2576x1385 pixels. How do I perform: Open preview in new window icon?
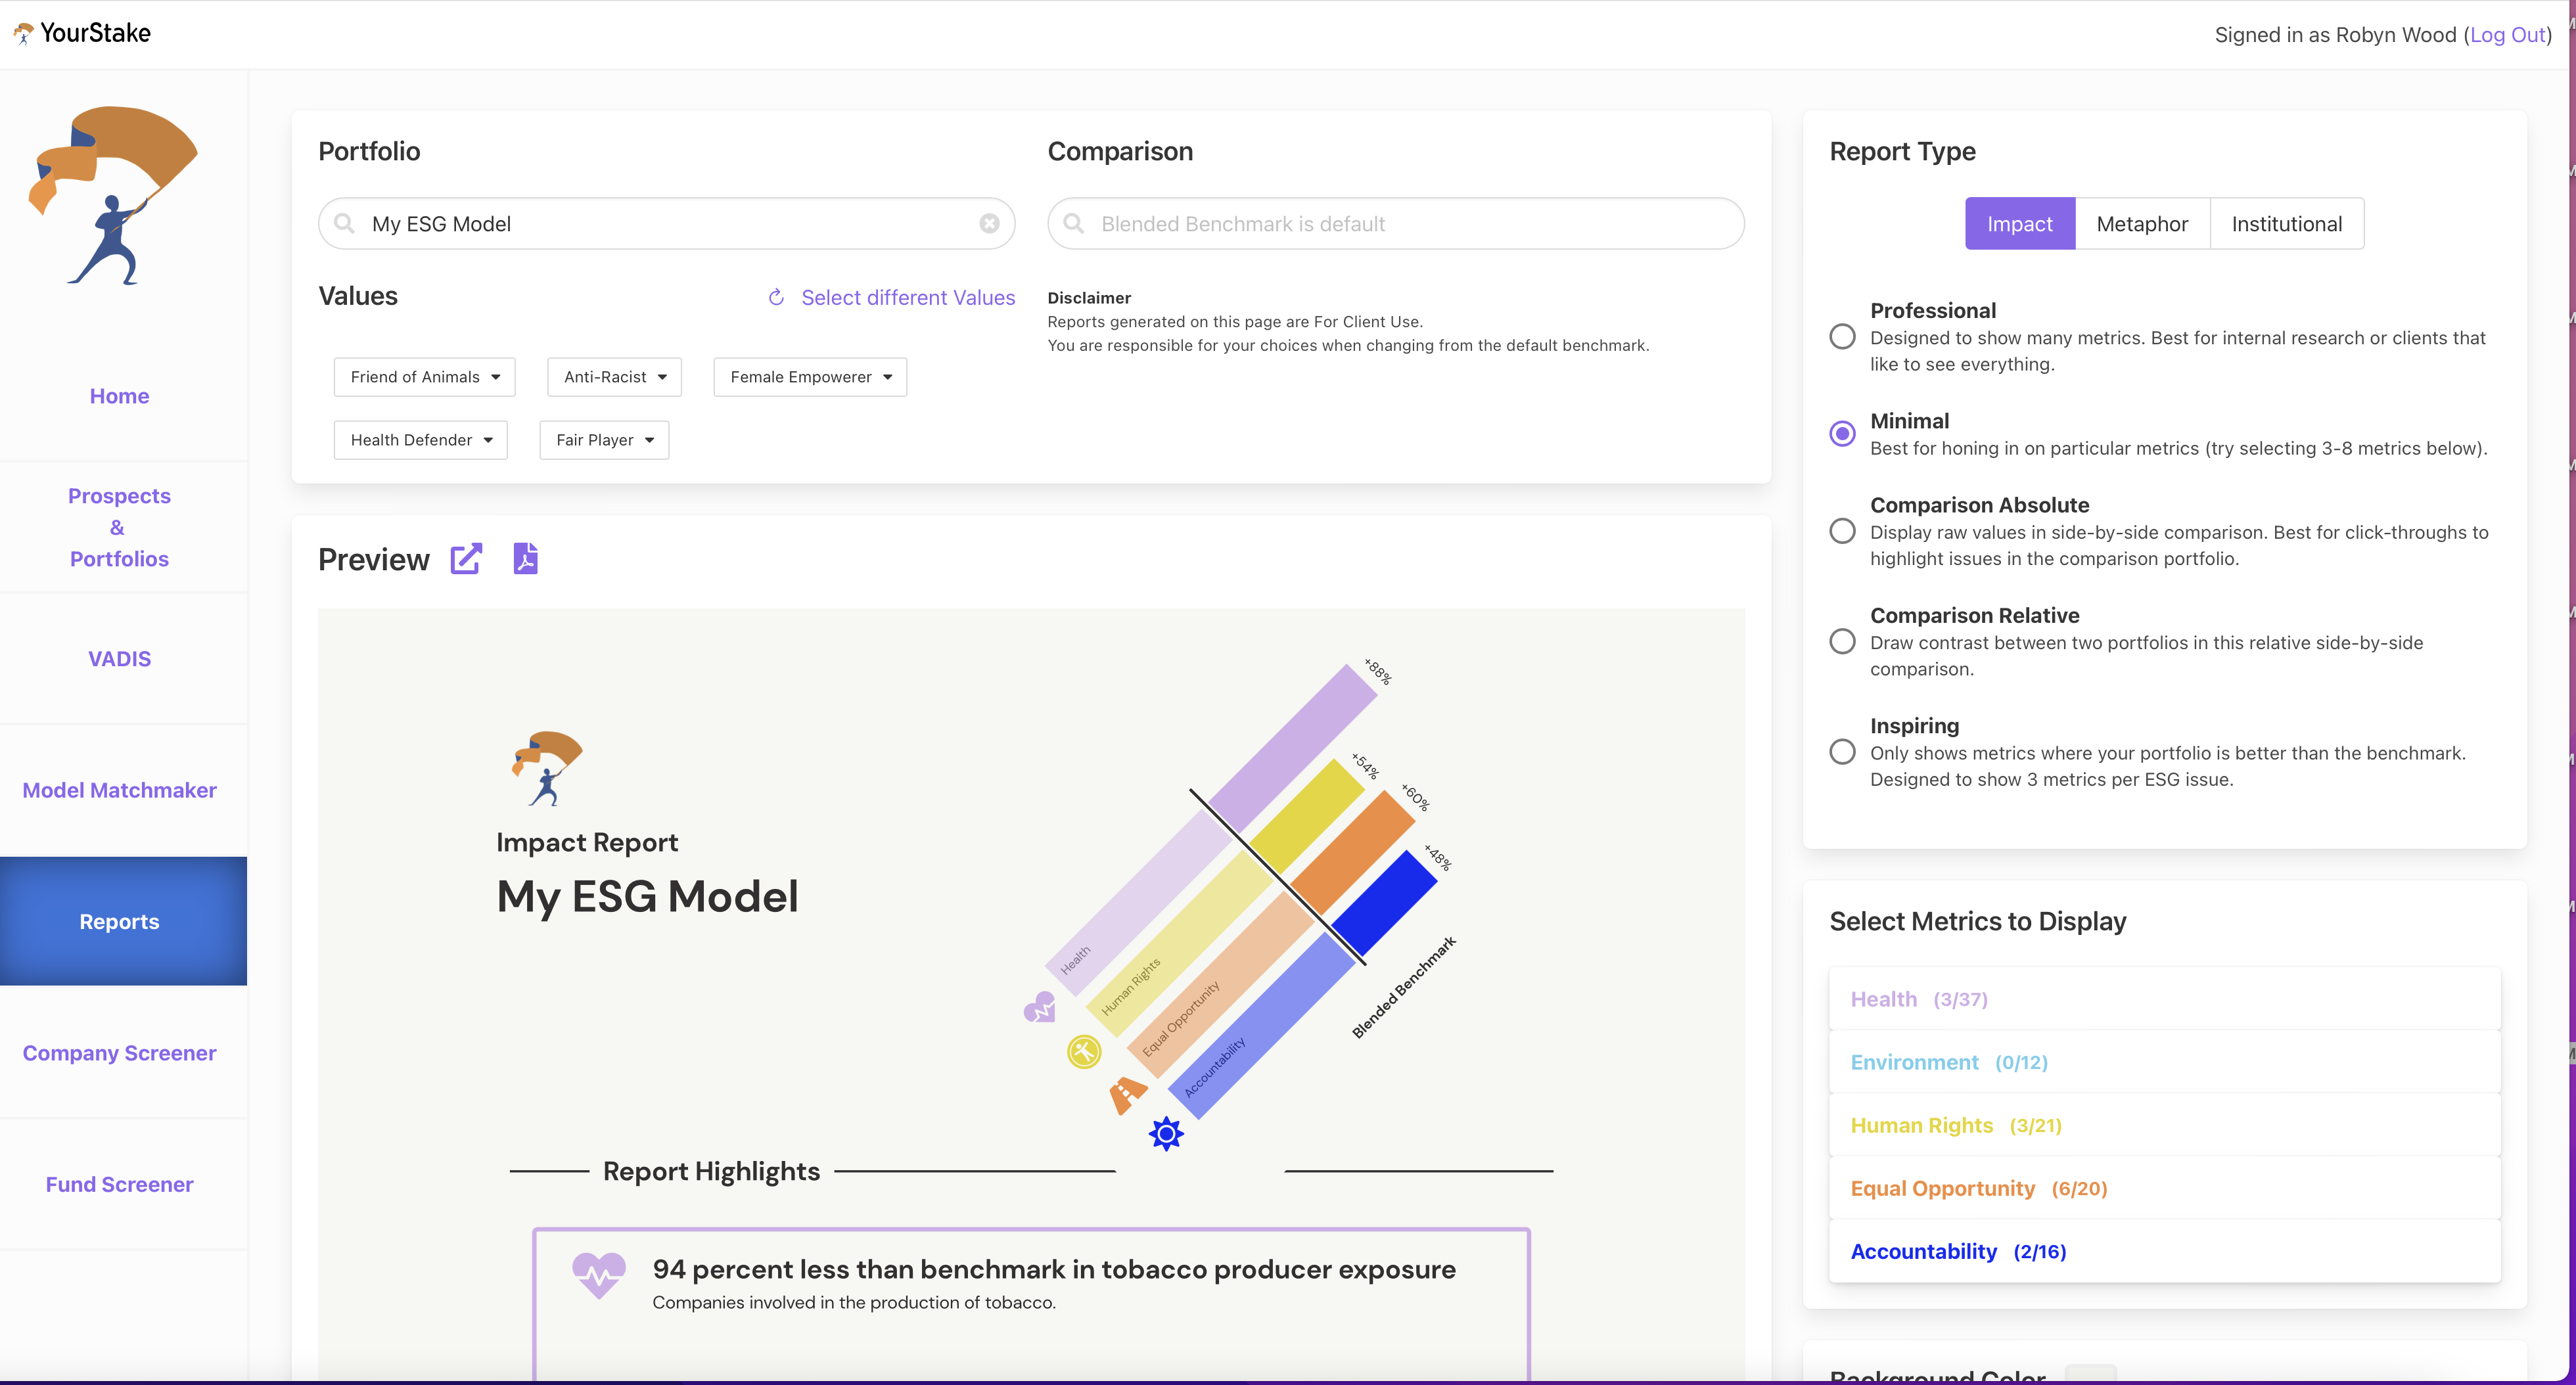point(466,559)
